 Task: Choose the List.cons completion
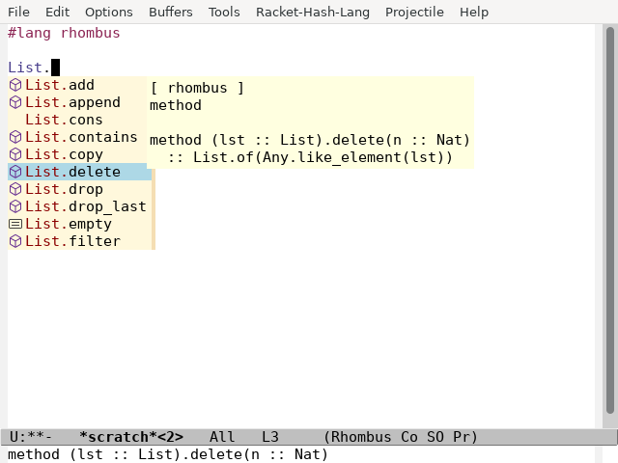pyautogui.click(x=79, y=120)
